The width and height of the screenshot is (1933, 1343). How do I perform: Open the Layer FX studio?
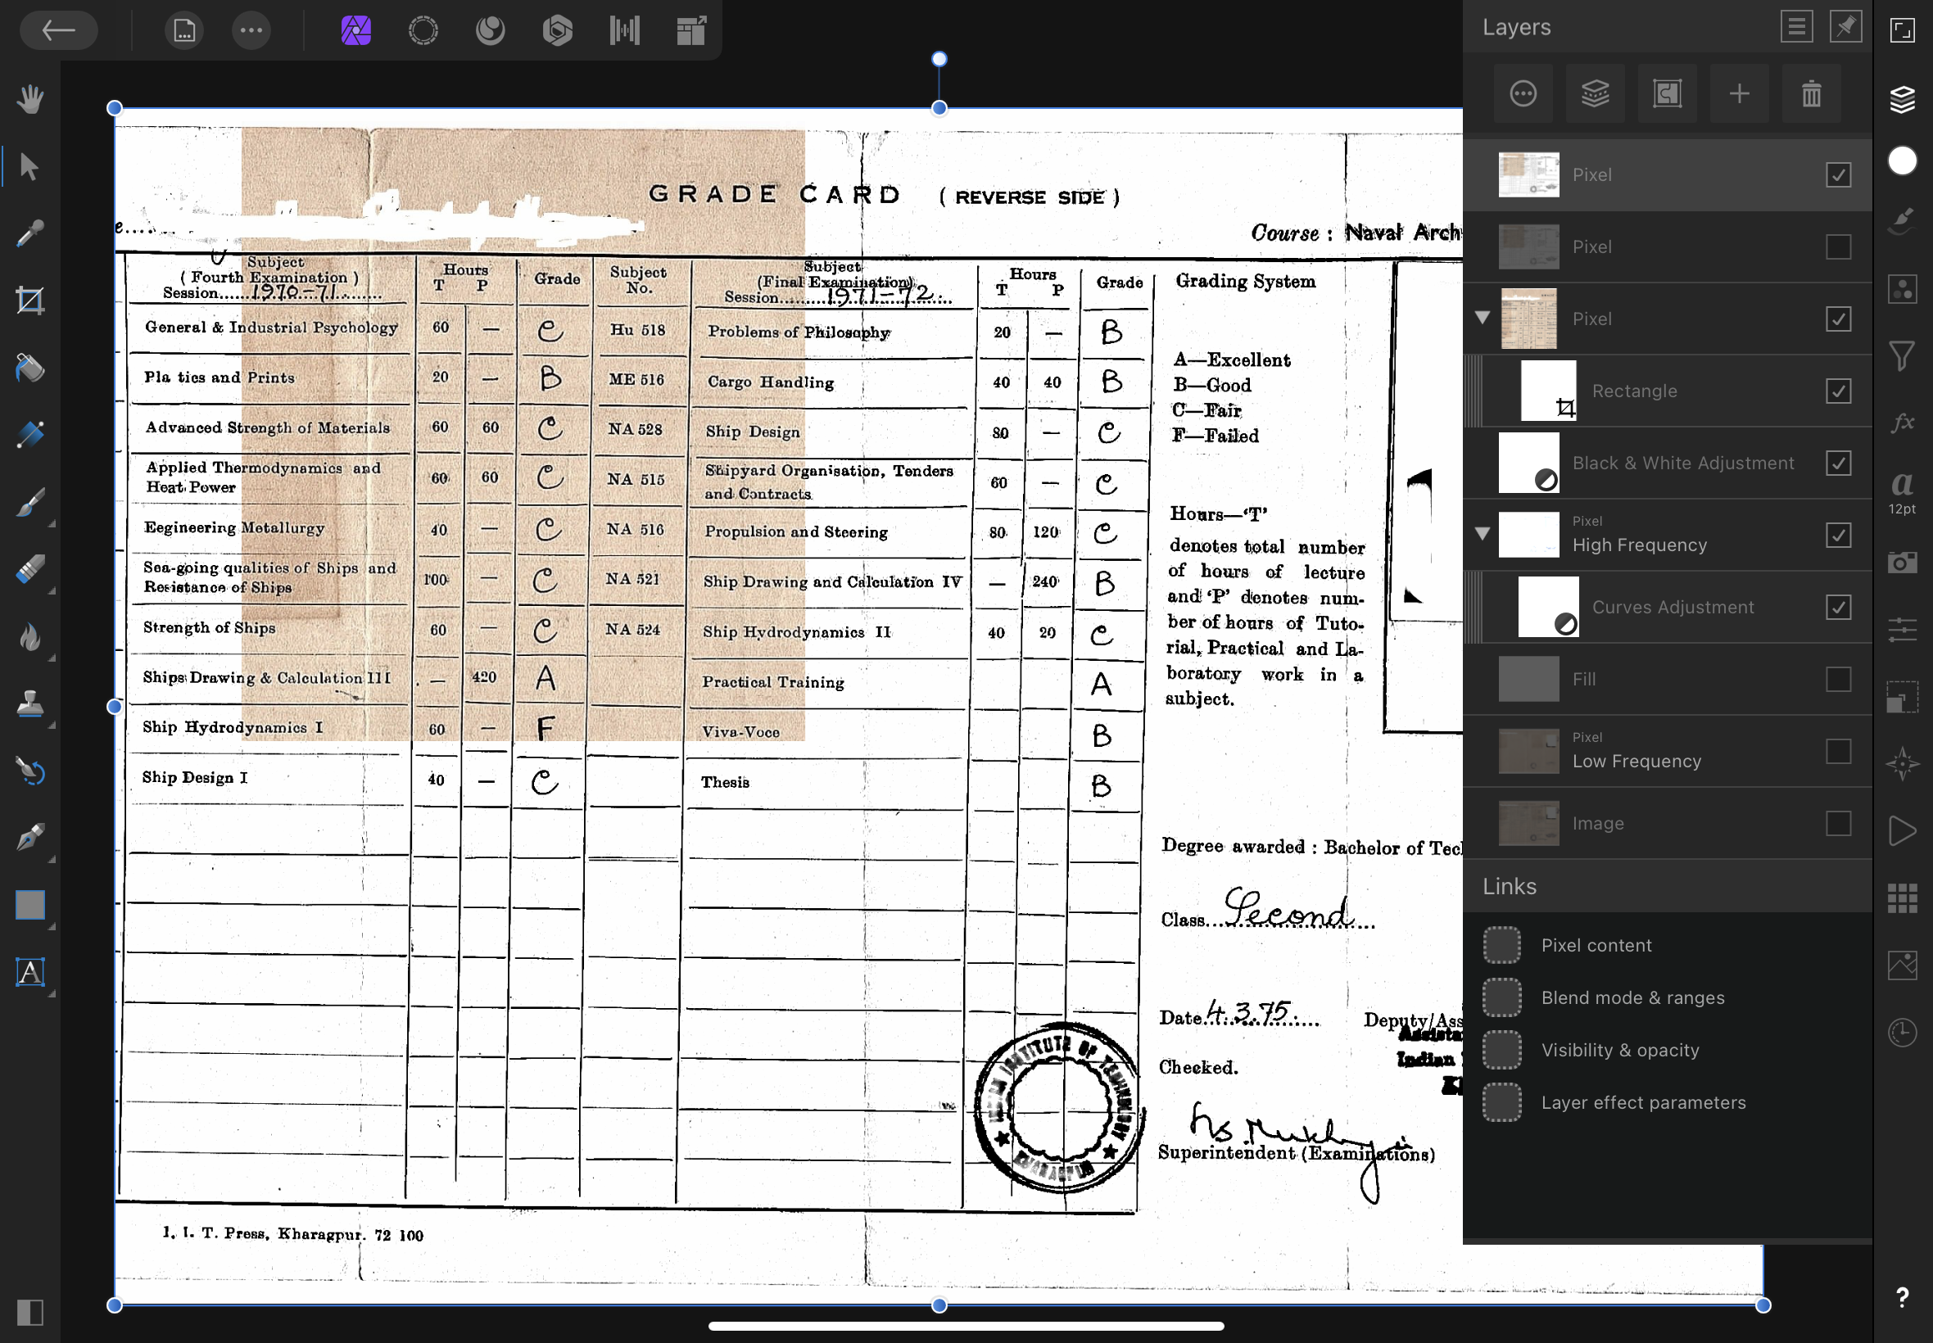click(x=1903, y=422)
